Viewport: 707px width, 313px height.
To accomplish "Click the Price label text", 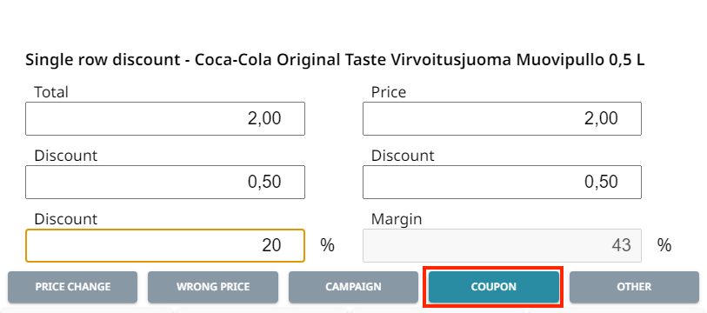I will pos(389,92).
